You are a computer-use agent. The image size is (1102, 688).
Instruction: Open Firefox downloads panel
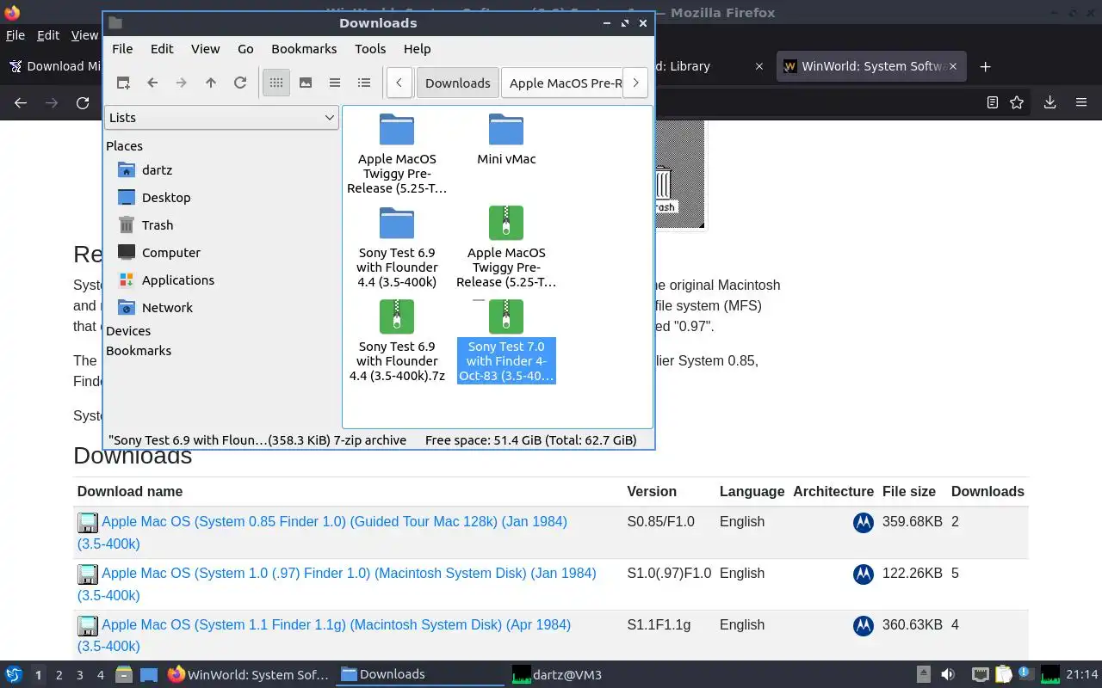pos(1049,102)
